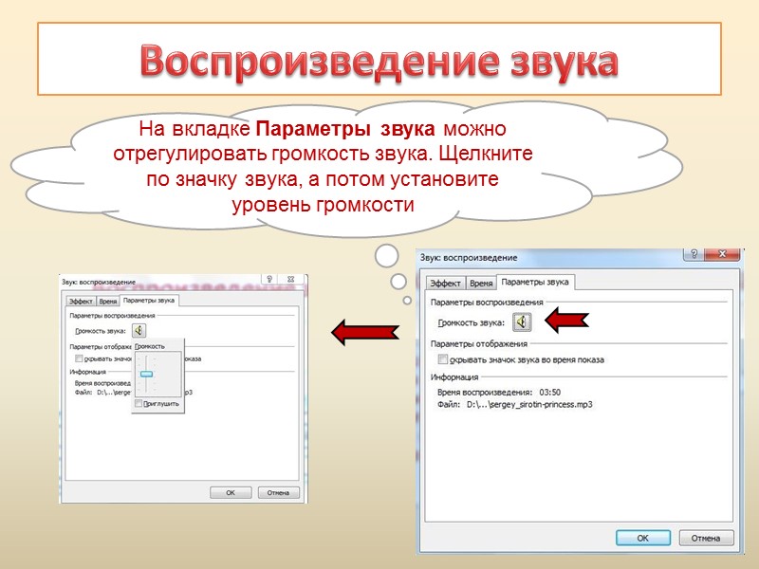Click 'Параметры отображения' heading in right dialog
Screen dimensions: 759x569
click(x=479, y=343)
